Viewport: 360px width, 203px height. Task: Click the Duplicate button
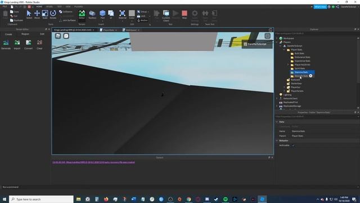(16, 20)
